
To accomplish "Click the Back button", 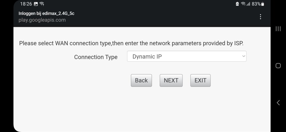I will click(141, 81).
